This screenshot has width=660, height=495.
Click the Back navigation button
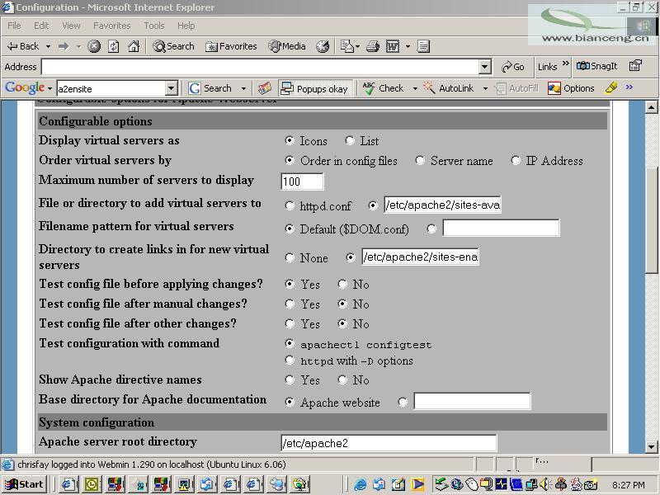click(24, 46)
